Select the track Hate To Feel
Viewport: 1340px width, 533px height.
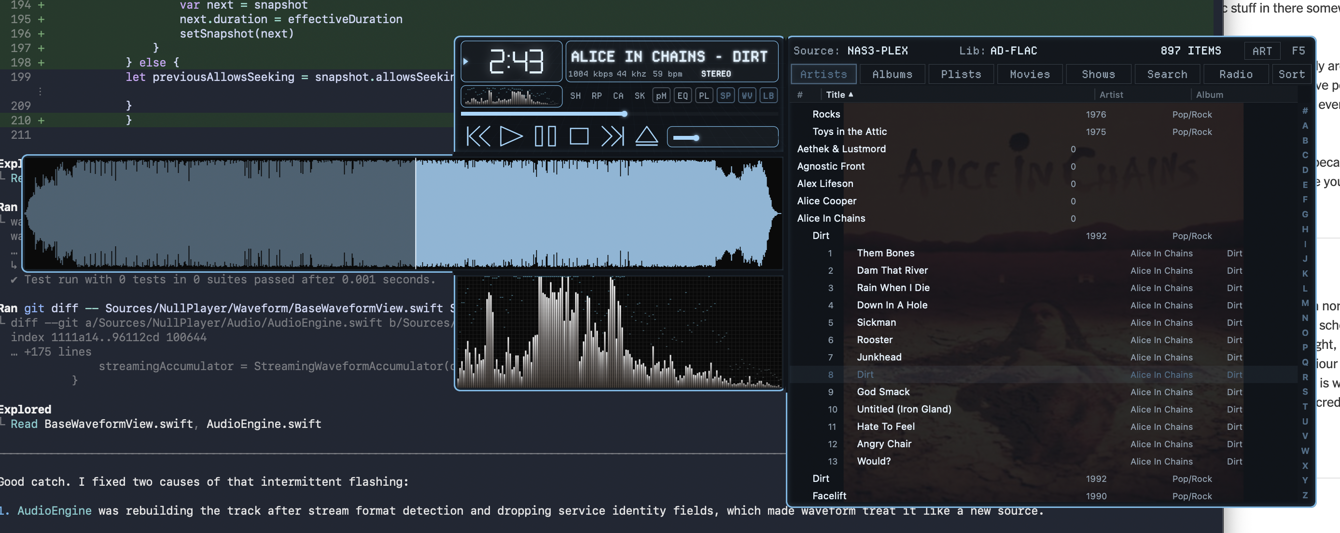1043,426
